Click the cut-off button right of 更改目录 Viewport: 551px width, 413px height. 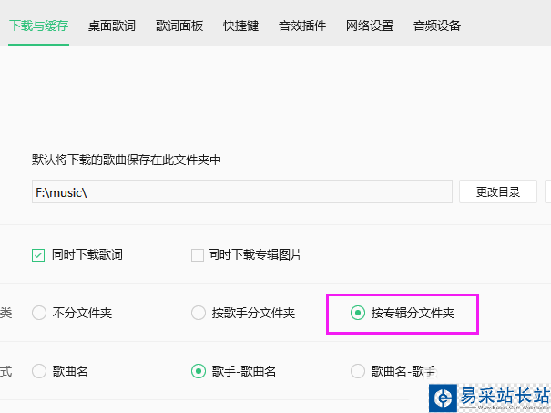[547, 191]
